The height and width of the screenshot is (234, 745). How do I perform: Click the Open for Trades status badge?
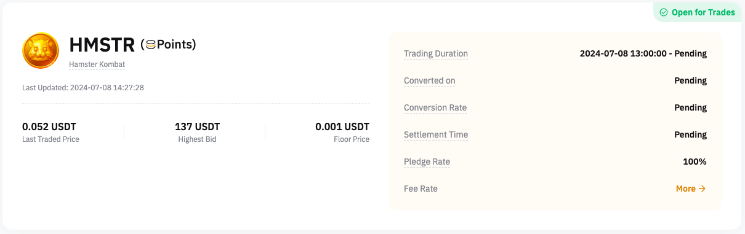pos(697,12)
